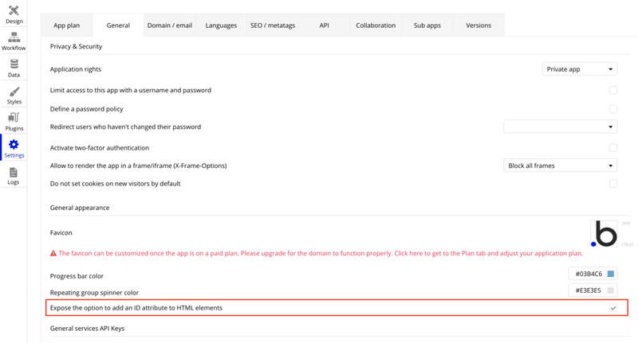Image resolution: width=638 pixels, height=343 pixels.
Task: Open the Collaboration tab
Action: pos(376,25)
